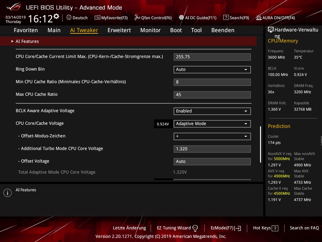
Task: Open the CPU Core/Cache Voltage mode dropdown
Action: tap(212, 124)
